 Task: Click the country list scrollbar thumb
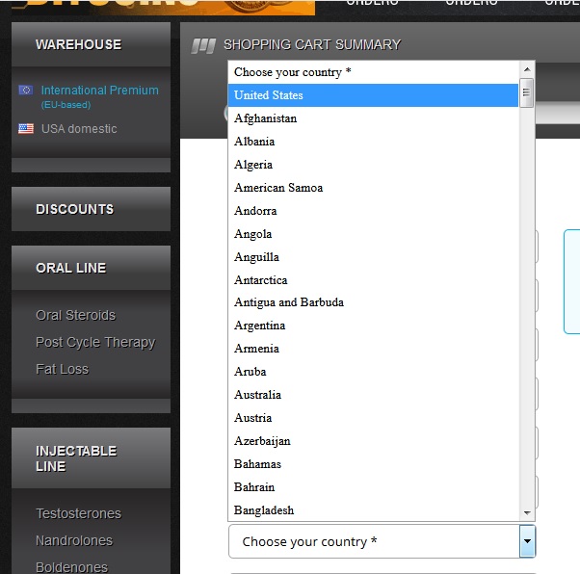527,92
